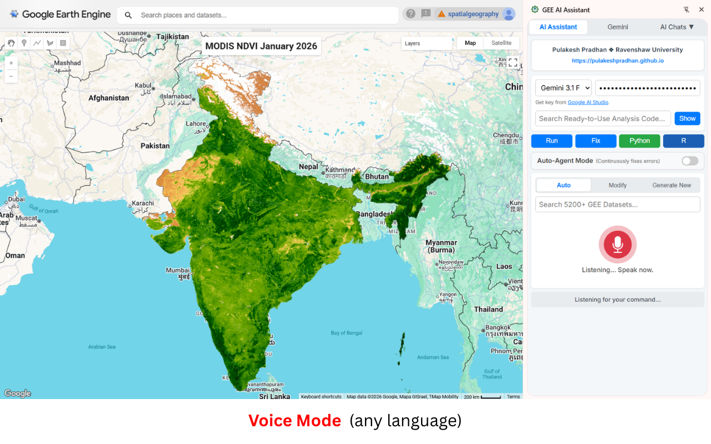Click the blue Run button
This screenshot has height=444, width=711.
click(x=552, y=141)
